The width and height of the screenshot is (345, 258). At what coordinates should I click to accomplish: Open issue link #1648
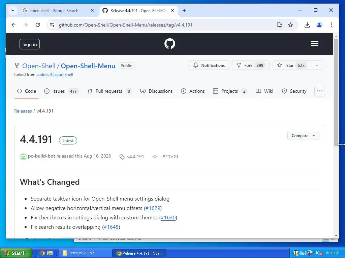[x=111, y=227]
